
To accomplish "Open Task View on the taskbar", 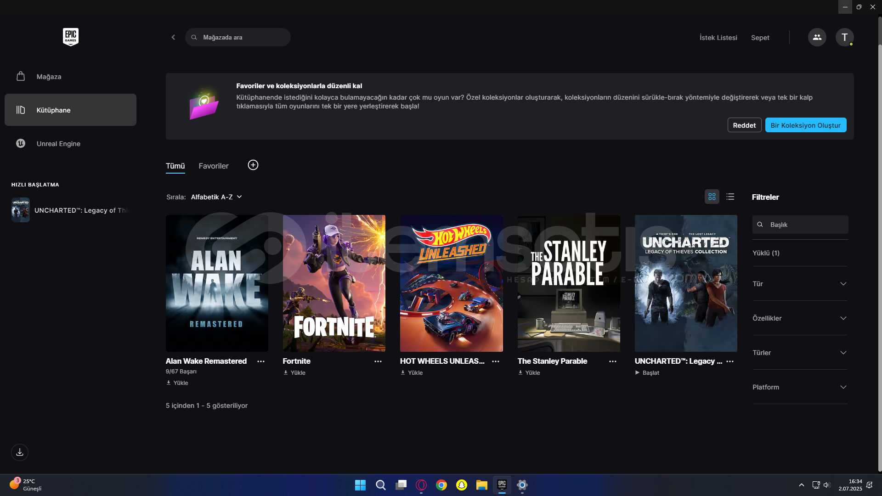I will (x=401, y=485).
